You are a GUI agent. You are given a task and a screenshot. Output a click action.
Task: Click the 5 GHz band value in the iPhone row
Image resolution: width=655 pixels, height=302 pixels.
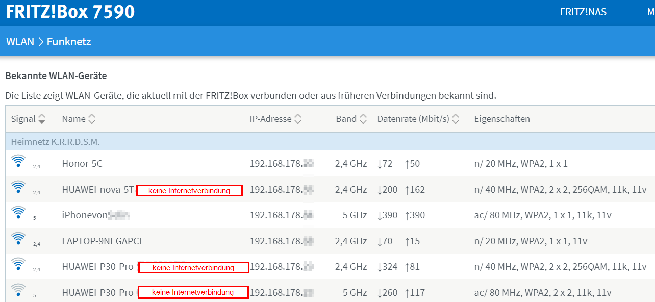355,215
